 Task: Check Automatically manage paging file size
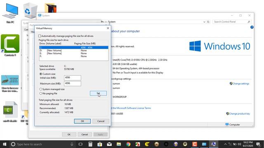click(x=40, y=36)
